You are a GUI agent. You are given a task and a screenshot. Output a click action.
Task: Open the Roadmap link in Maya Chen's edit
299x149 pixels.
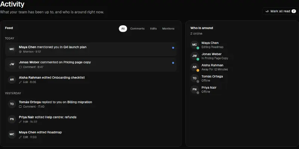pyautogui.click(x=54, y=132)
